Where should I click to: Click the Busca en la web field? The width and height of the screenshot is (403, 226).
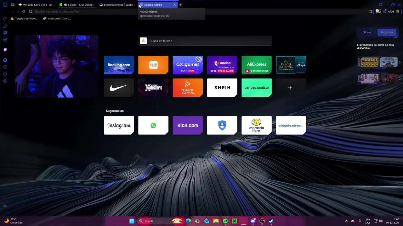point(205,41)
